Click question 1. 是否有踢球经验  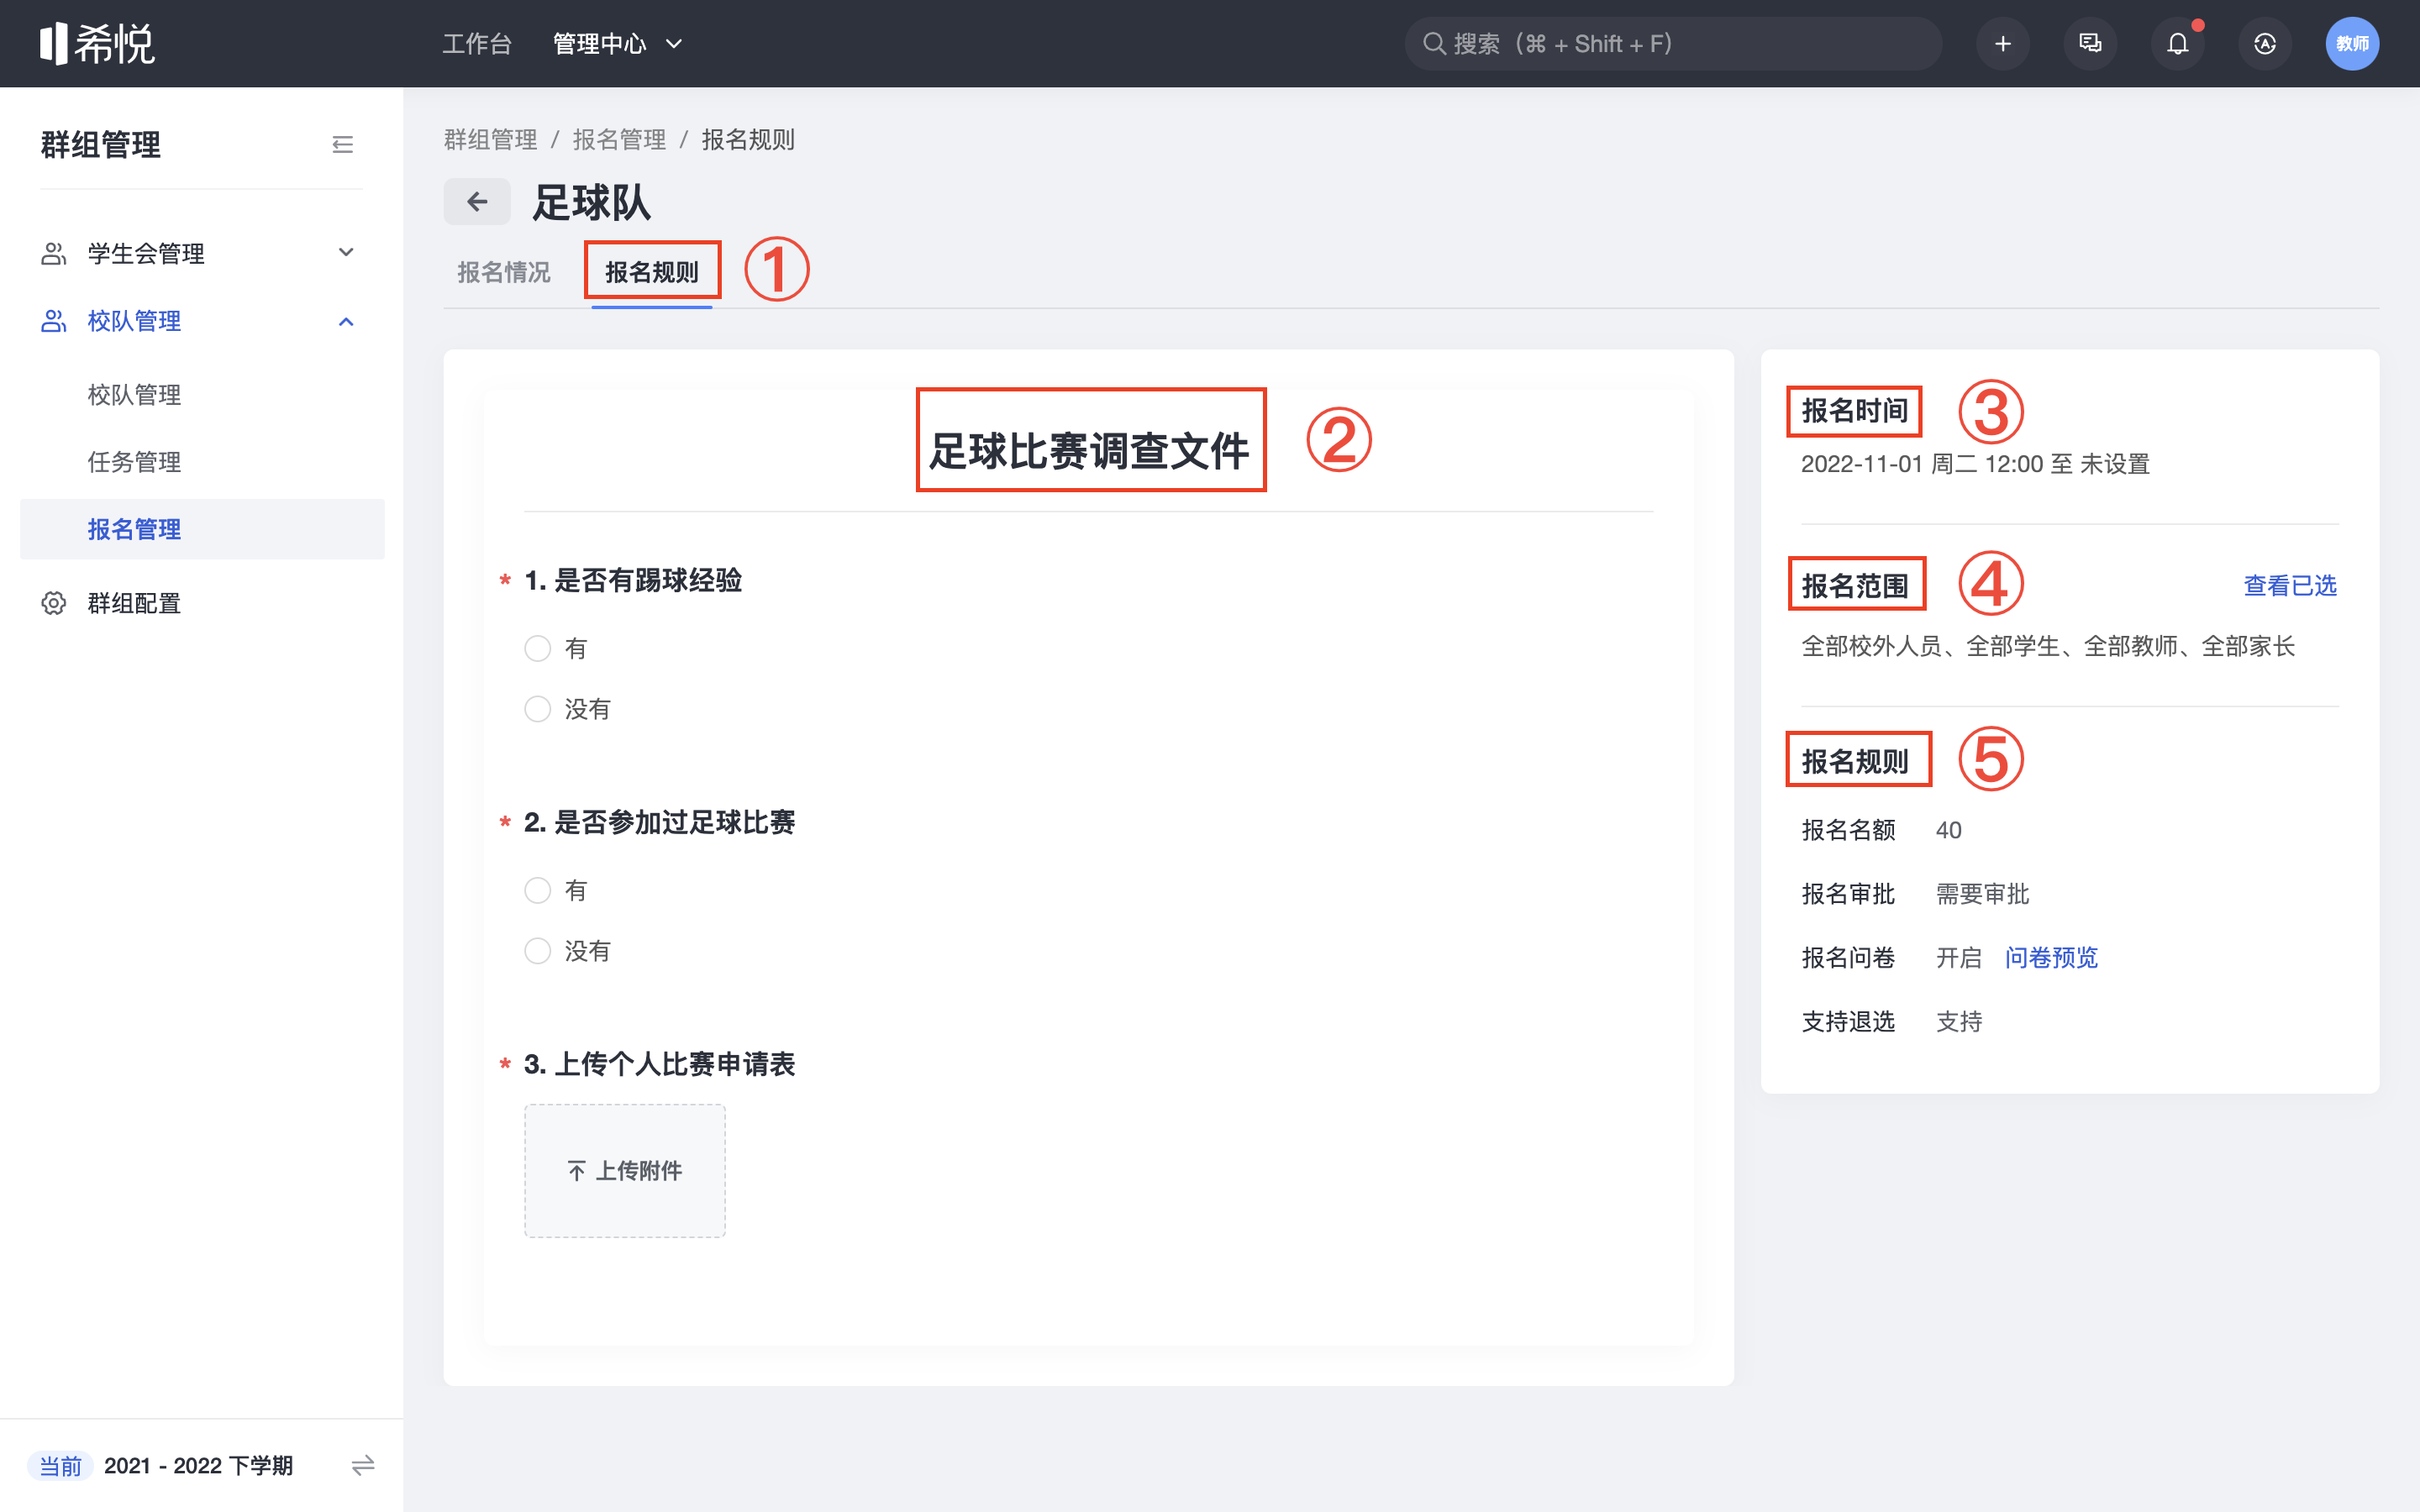633,580
